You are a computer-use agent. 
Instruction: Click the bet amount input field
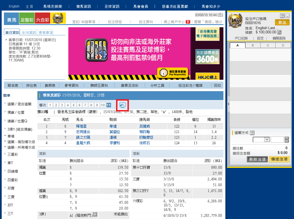tap(277, 140)
